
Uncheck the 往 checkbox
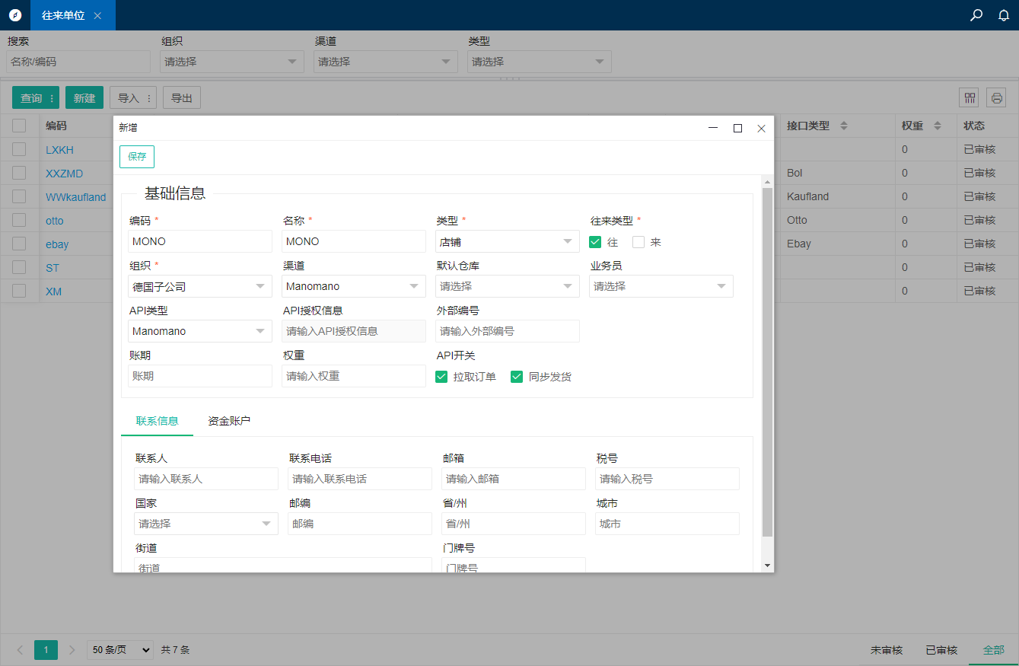pyautogui.click(x=595, y=242)
